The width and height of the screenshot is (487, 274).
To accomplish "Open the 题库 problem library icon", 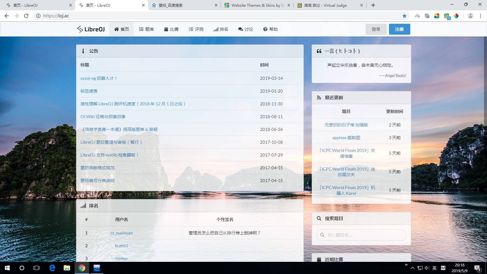I will [x=141, y=29].
